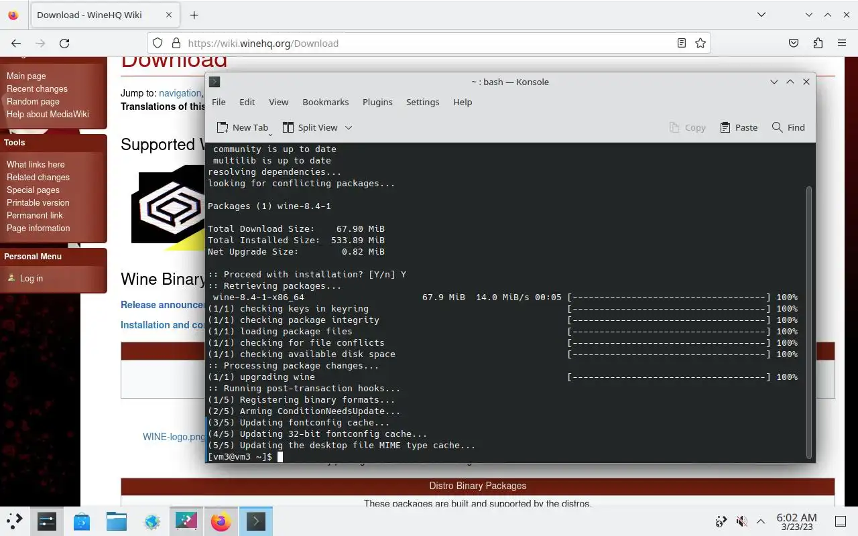Switch to Firefox in the taskbar
The image size is (858, 536).
[221, 521]
